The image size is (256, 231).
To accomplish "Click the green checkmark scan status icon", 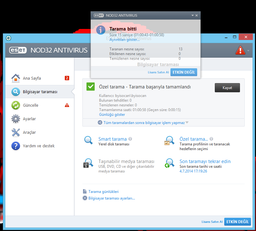I will click(91, 87).
